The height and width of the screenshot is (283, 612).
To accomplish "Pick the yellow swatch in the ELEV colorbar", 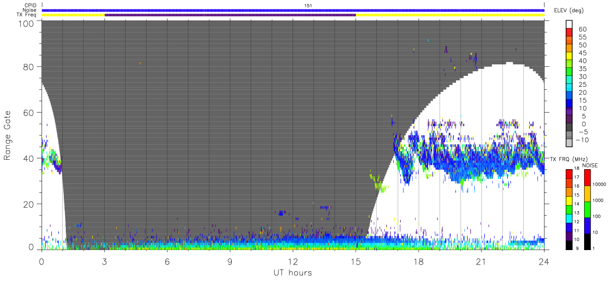I will point(569,57).
